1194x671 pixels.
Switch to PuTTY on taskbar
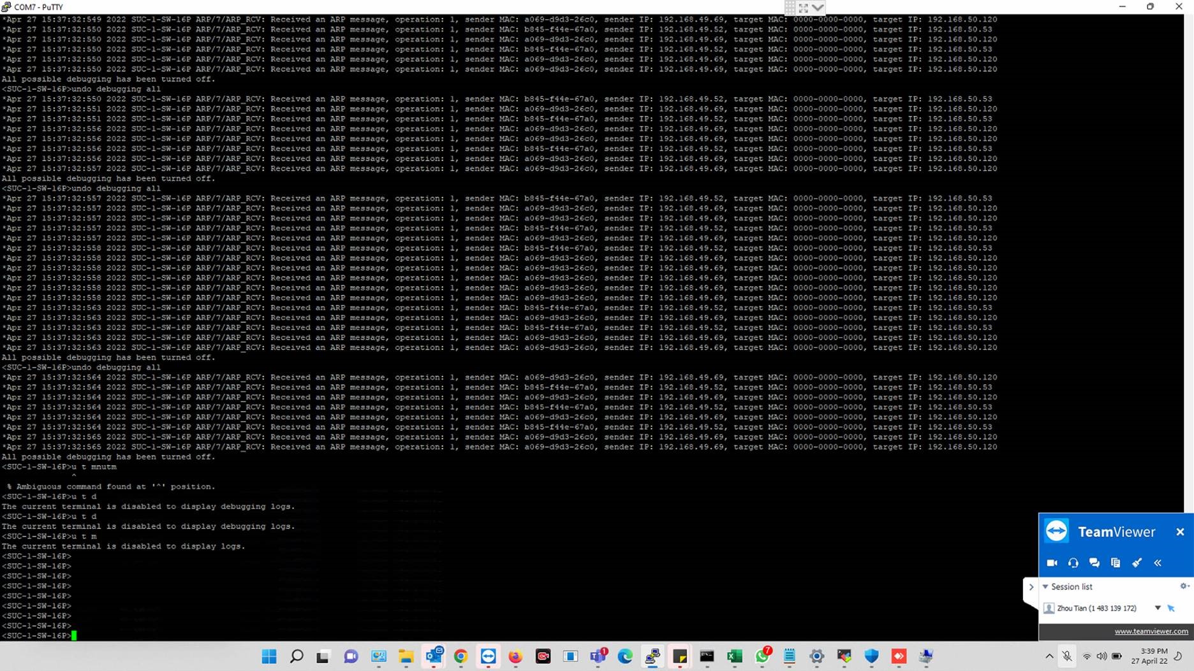click(652, 656)
